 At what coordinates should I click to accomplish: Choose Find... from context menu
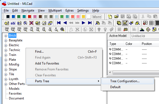click(x=64, y=52)
